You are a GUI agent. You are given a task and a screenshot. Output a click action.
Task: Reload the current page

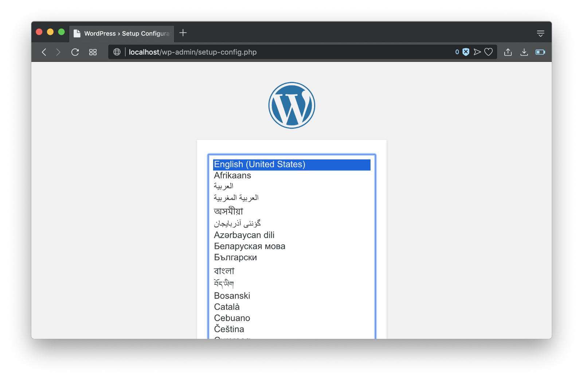click(75, 52)
